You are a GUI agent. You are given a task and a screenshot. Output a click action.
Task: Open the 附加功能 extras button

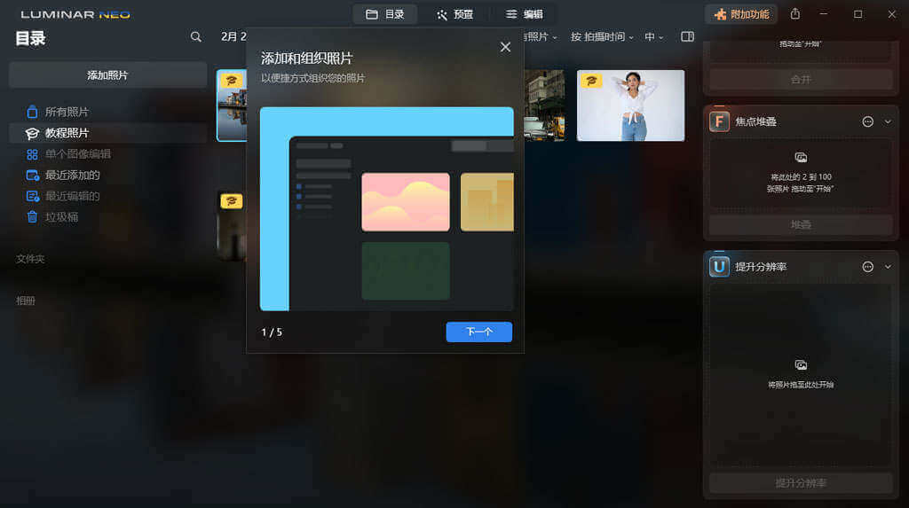tap(742, 14)
